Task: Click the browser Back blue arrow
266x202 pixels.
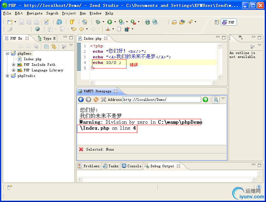Action: tap(81, 100)
